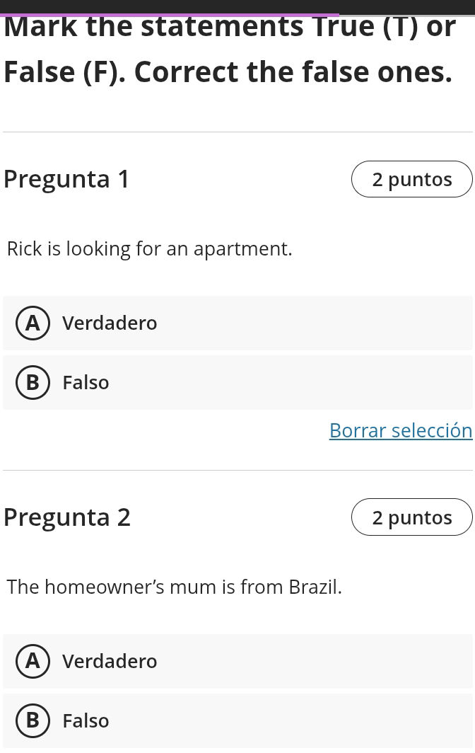The width and height of the screenshot is (475, 753).
Task: Select radio circle A for Pregunta 1
Action: coord(33,323)
